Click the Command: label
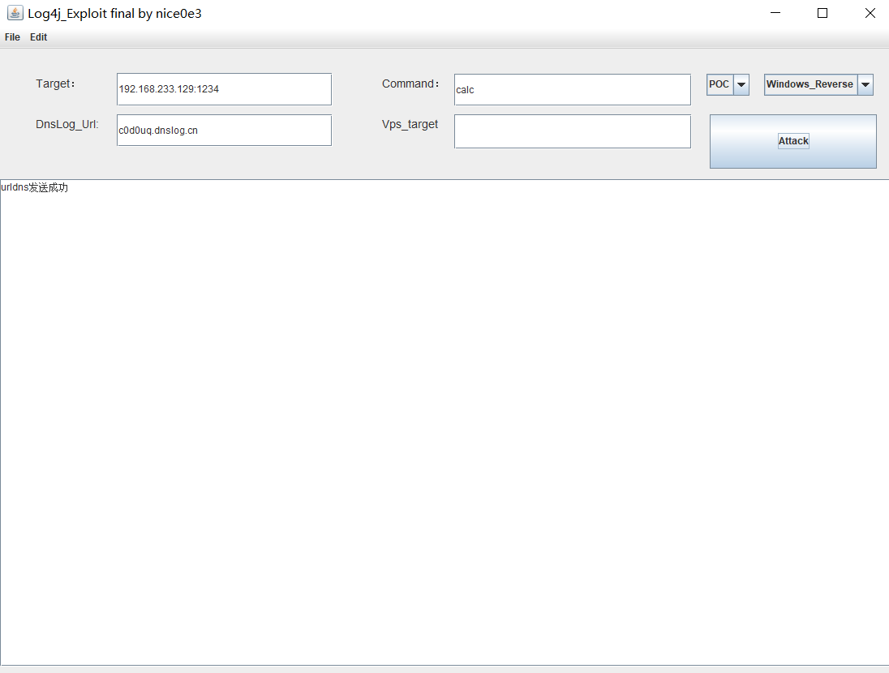The height and width of the screenshot is (673, 889). click(410, 84)
